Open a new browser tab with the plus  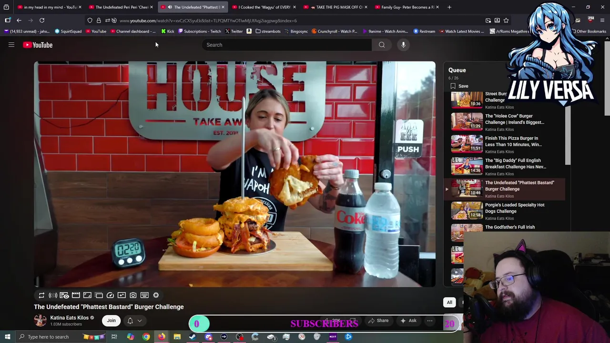(x=449, y=7)
